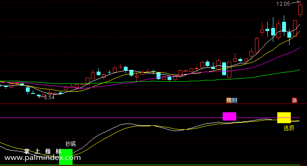Open the www.palmindex.com watermark link
Image resolution: width=307 pixels, height=166 pixels.
tap(42, 158)
